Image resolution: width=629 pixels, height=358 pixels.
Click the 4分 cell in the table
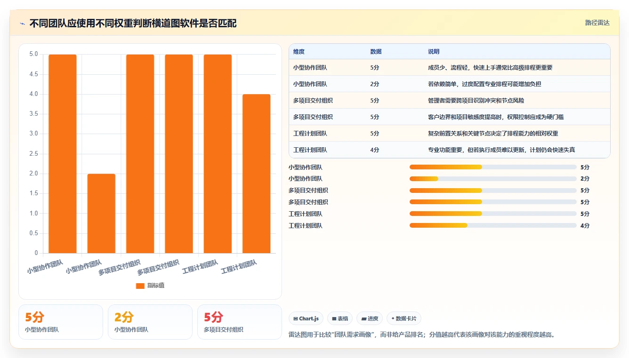(x=375, y=150)
